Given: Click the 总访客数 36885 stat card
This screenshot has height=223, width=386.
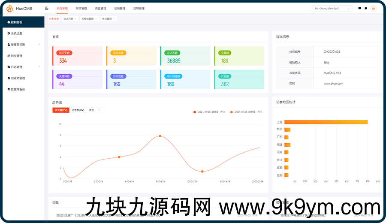Looking at the screenshot, I should click(185, 56).
